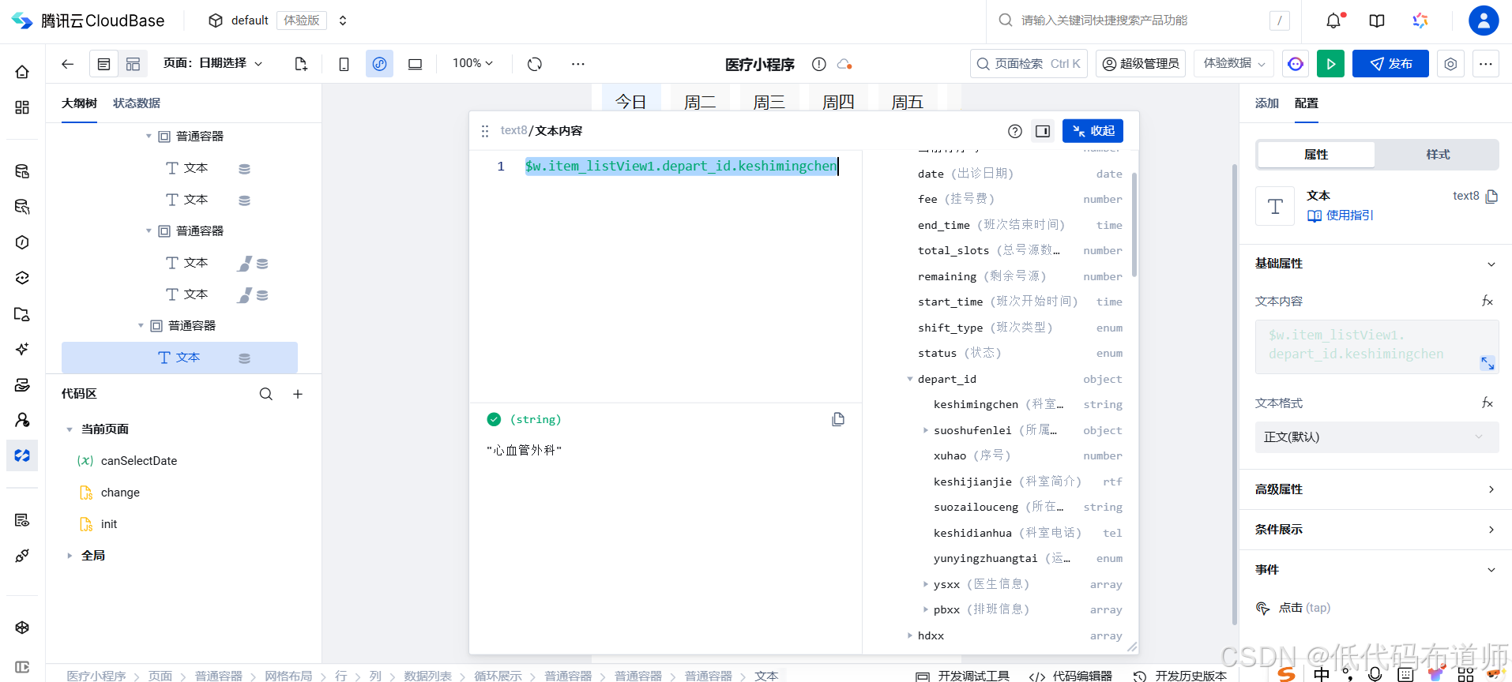The height and width of the screenshot is (682, 1512).
Task: Click the 超级管理员 role button
Action: tap(1141, 64)
